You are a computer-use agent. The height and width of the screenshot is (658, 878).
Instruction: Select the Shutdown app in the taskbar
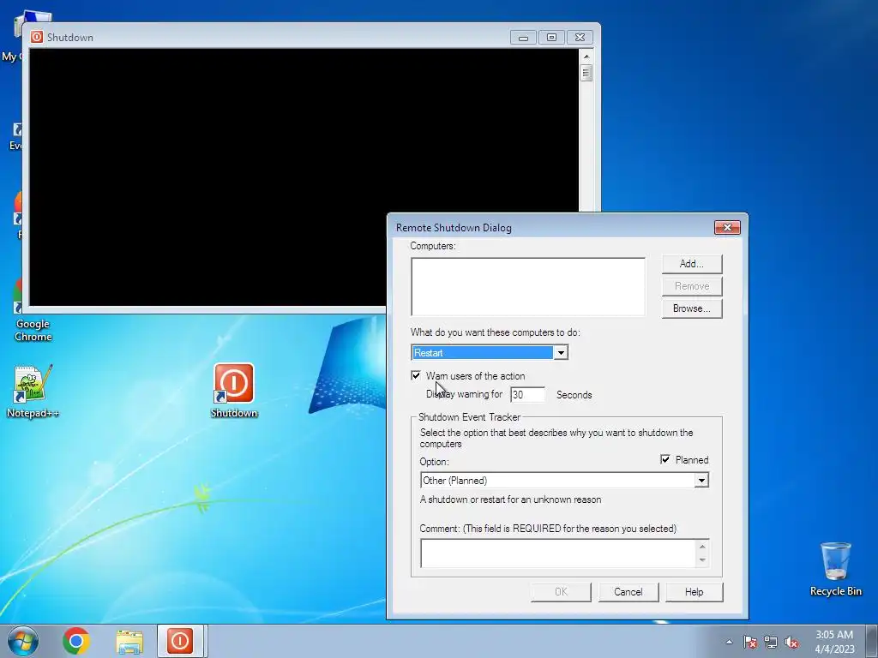tap(180, 641)
